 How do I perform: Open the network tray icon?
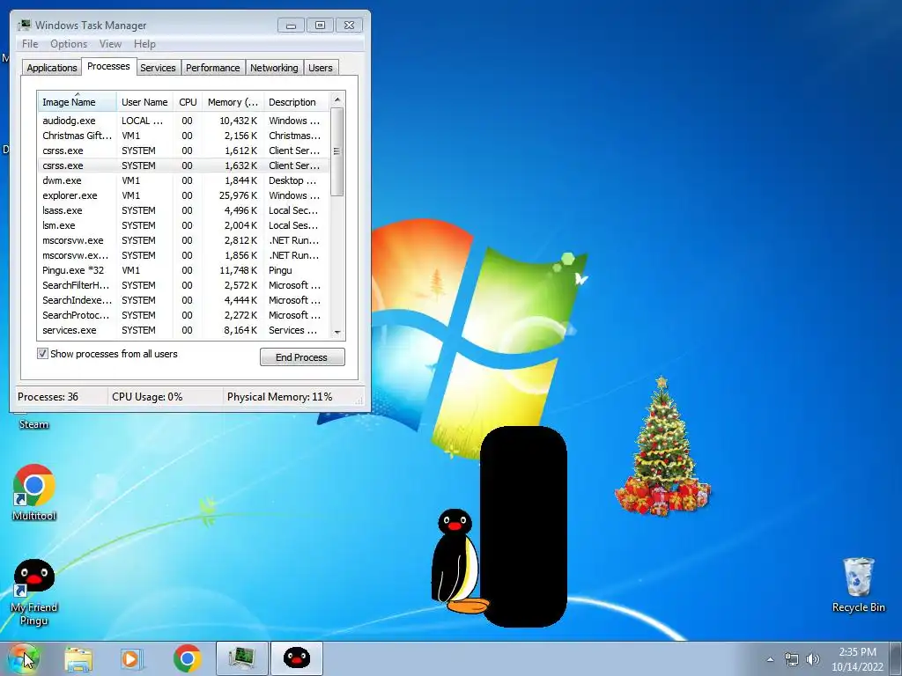(792, 659)
